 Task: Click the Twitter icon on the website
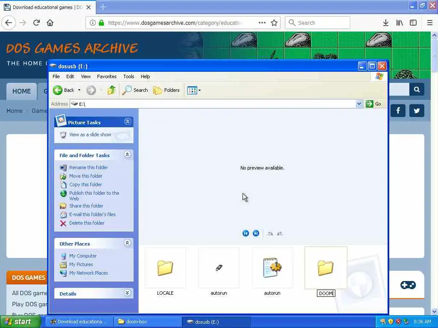click(417, 111)
